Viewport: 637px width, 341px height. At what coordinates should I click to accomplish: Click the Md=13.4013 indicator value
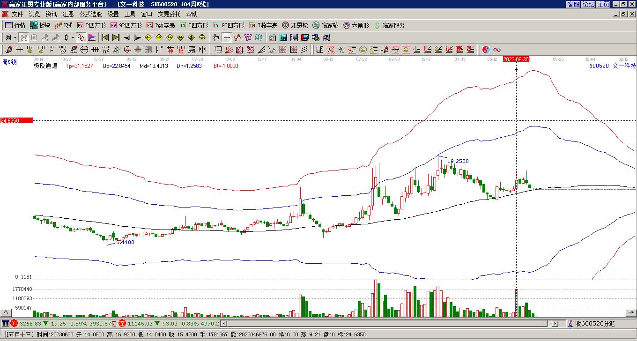coord(154,66)
